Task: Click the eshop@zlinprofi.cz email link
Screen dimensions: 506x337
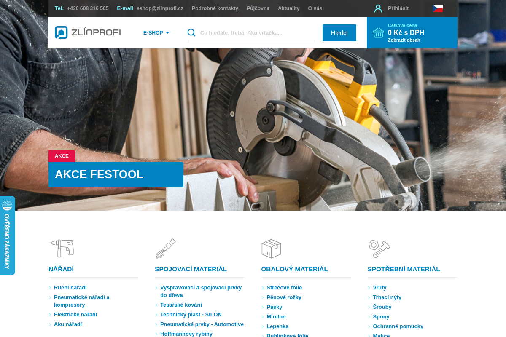Action: pos(160,8)
